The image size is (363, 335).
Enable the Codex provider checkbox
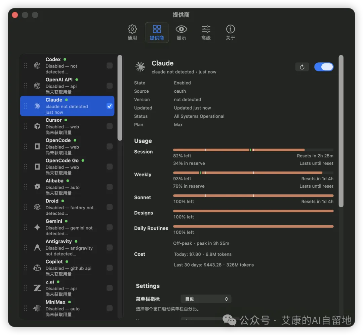click(x=110, y=66)
